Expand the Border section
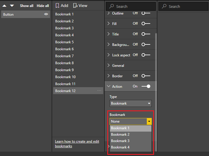Screen dimensions: 209x156 click(108, 76)
